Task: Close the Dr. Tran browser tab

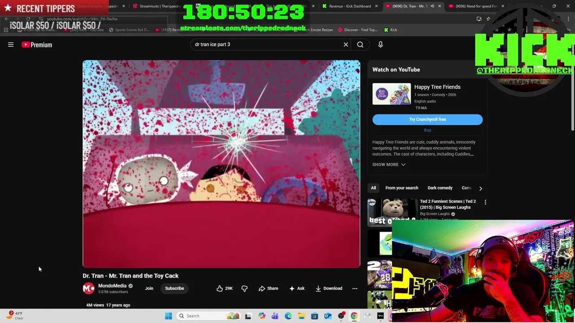Action: click(x=439, y=6)
